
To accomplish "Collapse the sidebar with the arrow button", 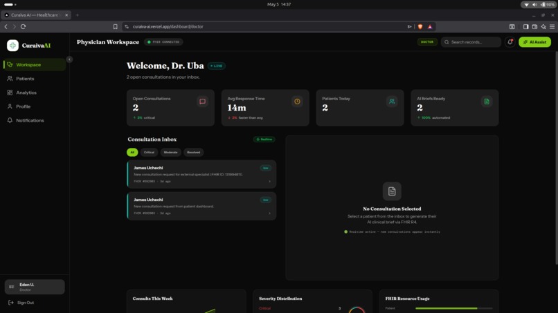I will click(69, 59).
